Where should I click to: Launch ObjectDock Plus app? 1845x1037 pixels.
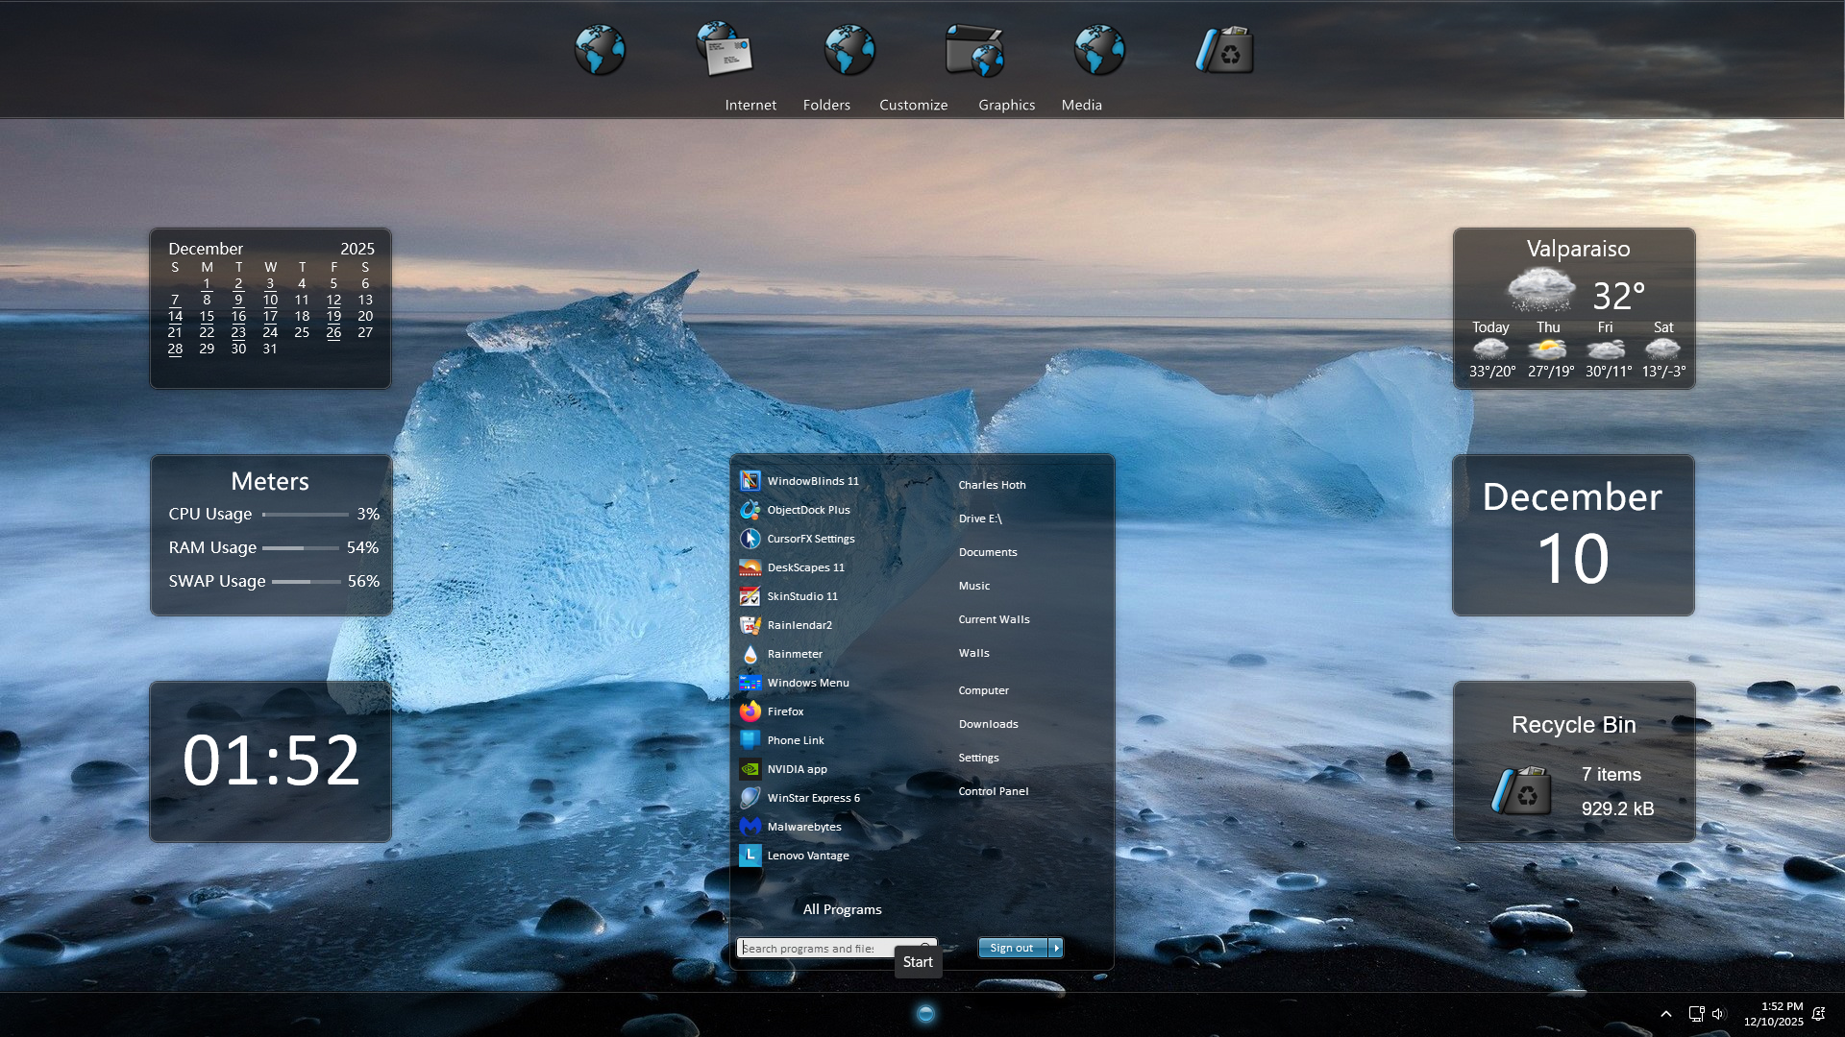(807, 510)
